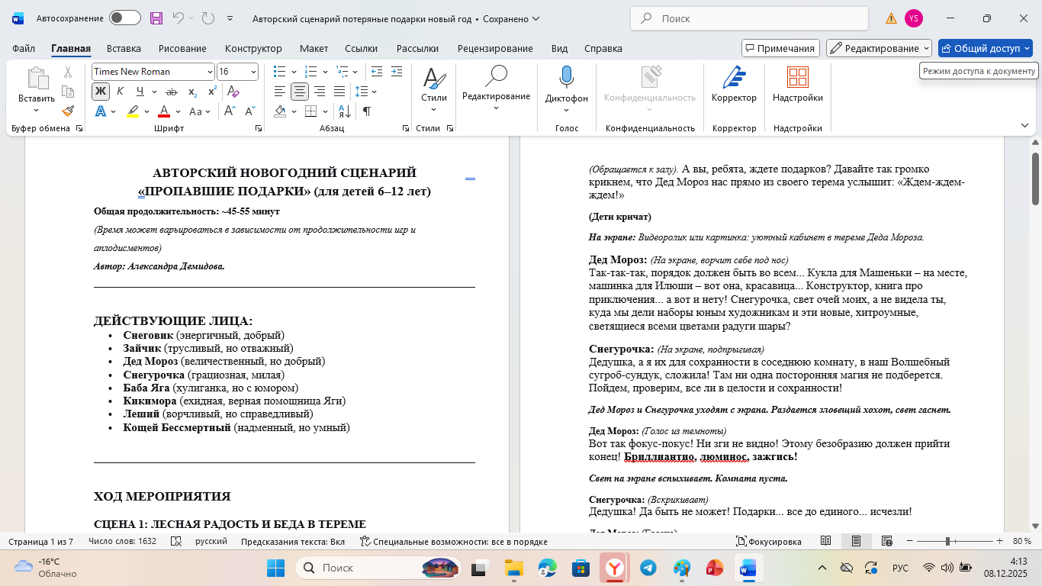Open the font name dropdown
The height and width of the screenshot is (586, 1042).
point(210,72)
